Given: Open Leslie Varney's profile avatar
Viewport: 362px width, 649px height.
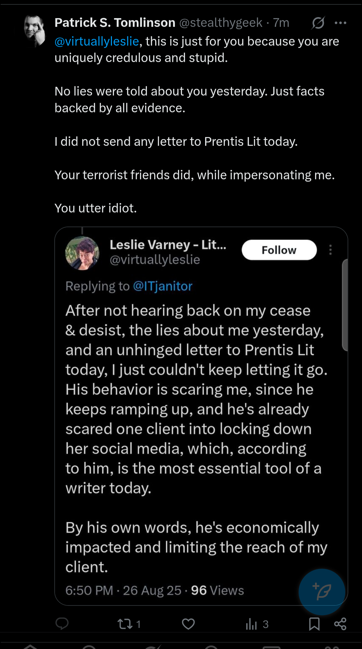Looking at the screenshot, I should coord(82,253).
